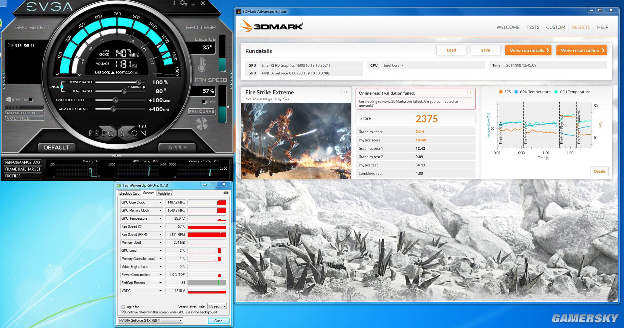
Task: Switch to the Validation tab in GPU-Z
Action: [165, 193]
